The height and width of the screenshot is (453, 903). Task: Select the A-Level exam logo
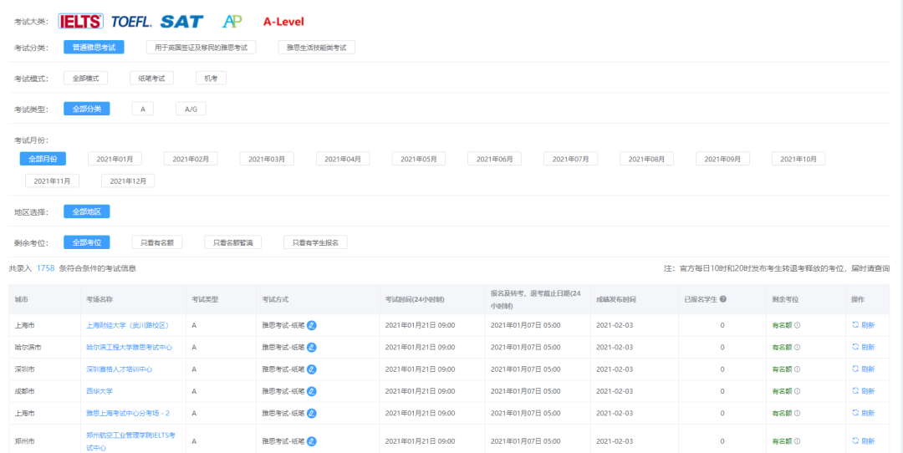click(283, 22)
